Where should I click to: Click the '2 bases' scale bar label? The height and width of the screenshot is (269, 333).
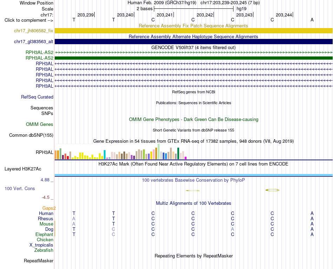pos(145,9)
